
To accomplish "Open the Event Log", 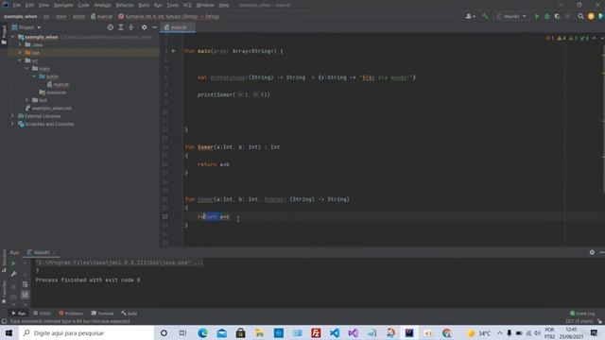I will [x=582, y=313].
